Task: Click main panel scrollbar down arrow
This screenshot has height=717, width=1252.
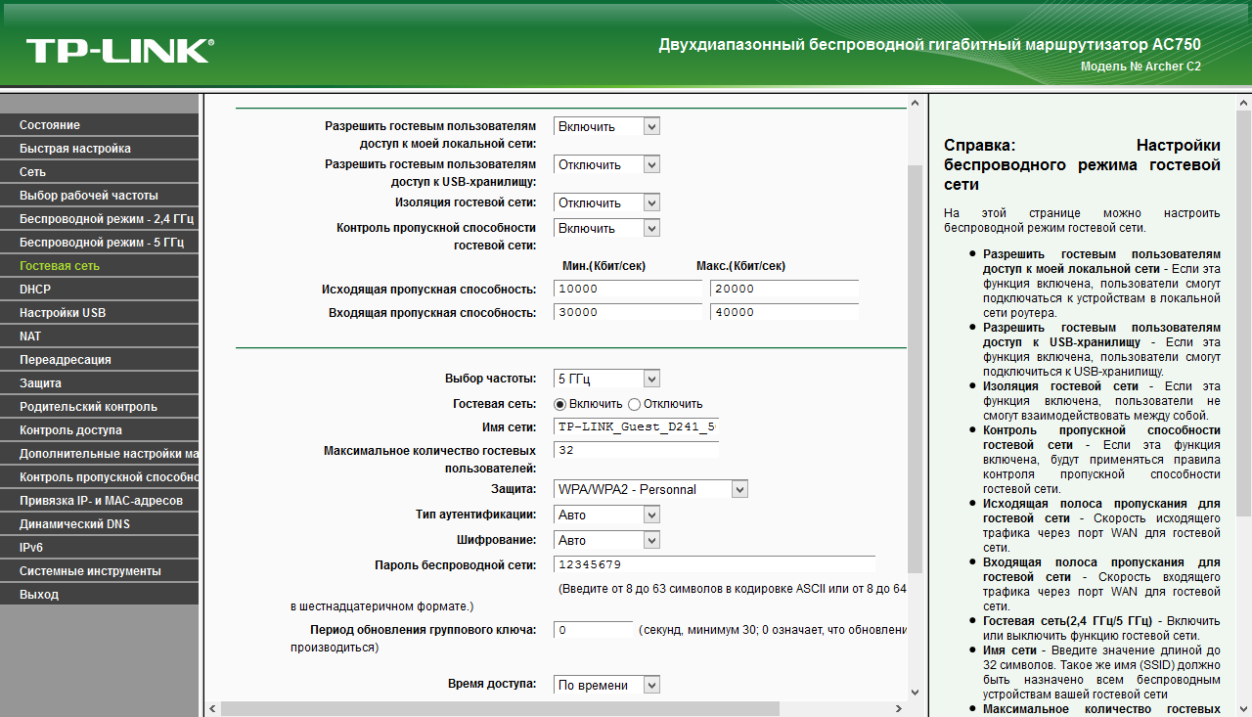Action: tap(915, 693)
